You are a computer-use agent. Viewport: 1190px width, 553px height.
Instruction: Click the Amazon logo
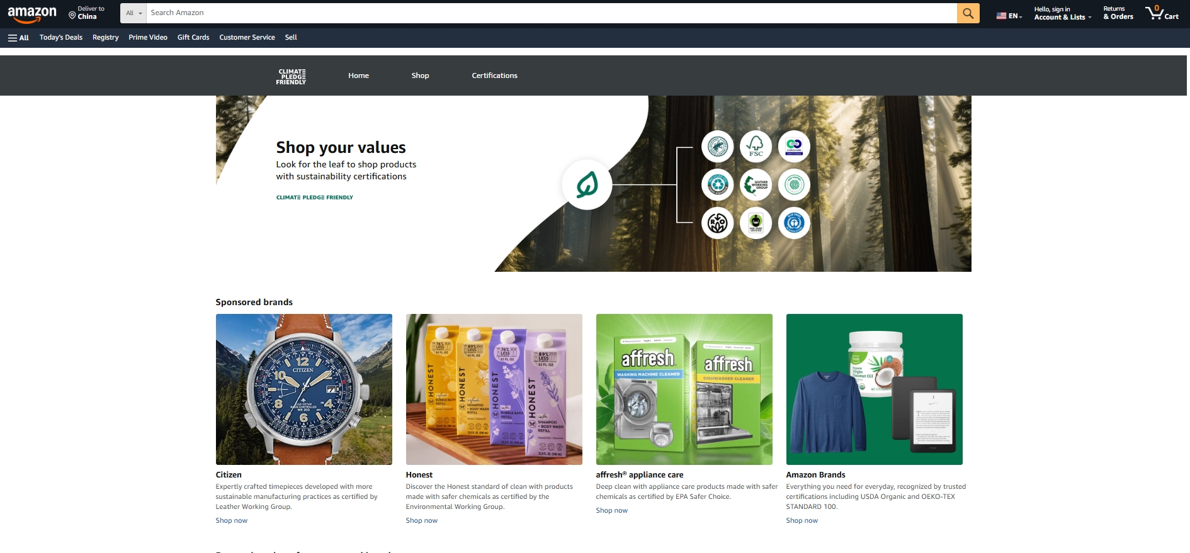[x=32, y=13]
